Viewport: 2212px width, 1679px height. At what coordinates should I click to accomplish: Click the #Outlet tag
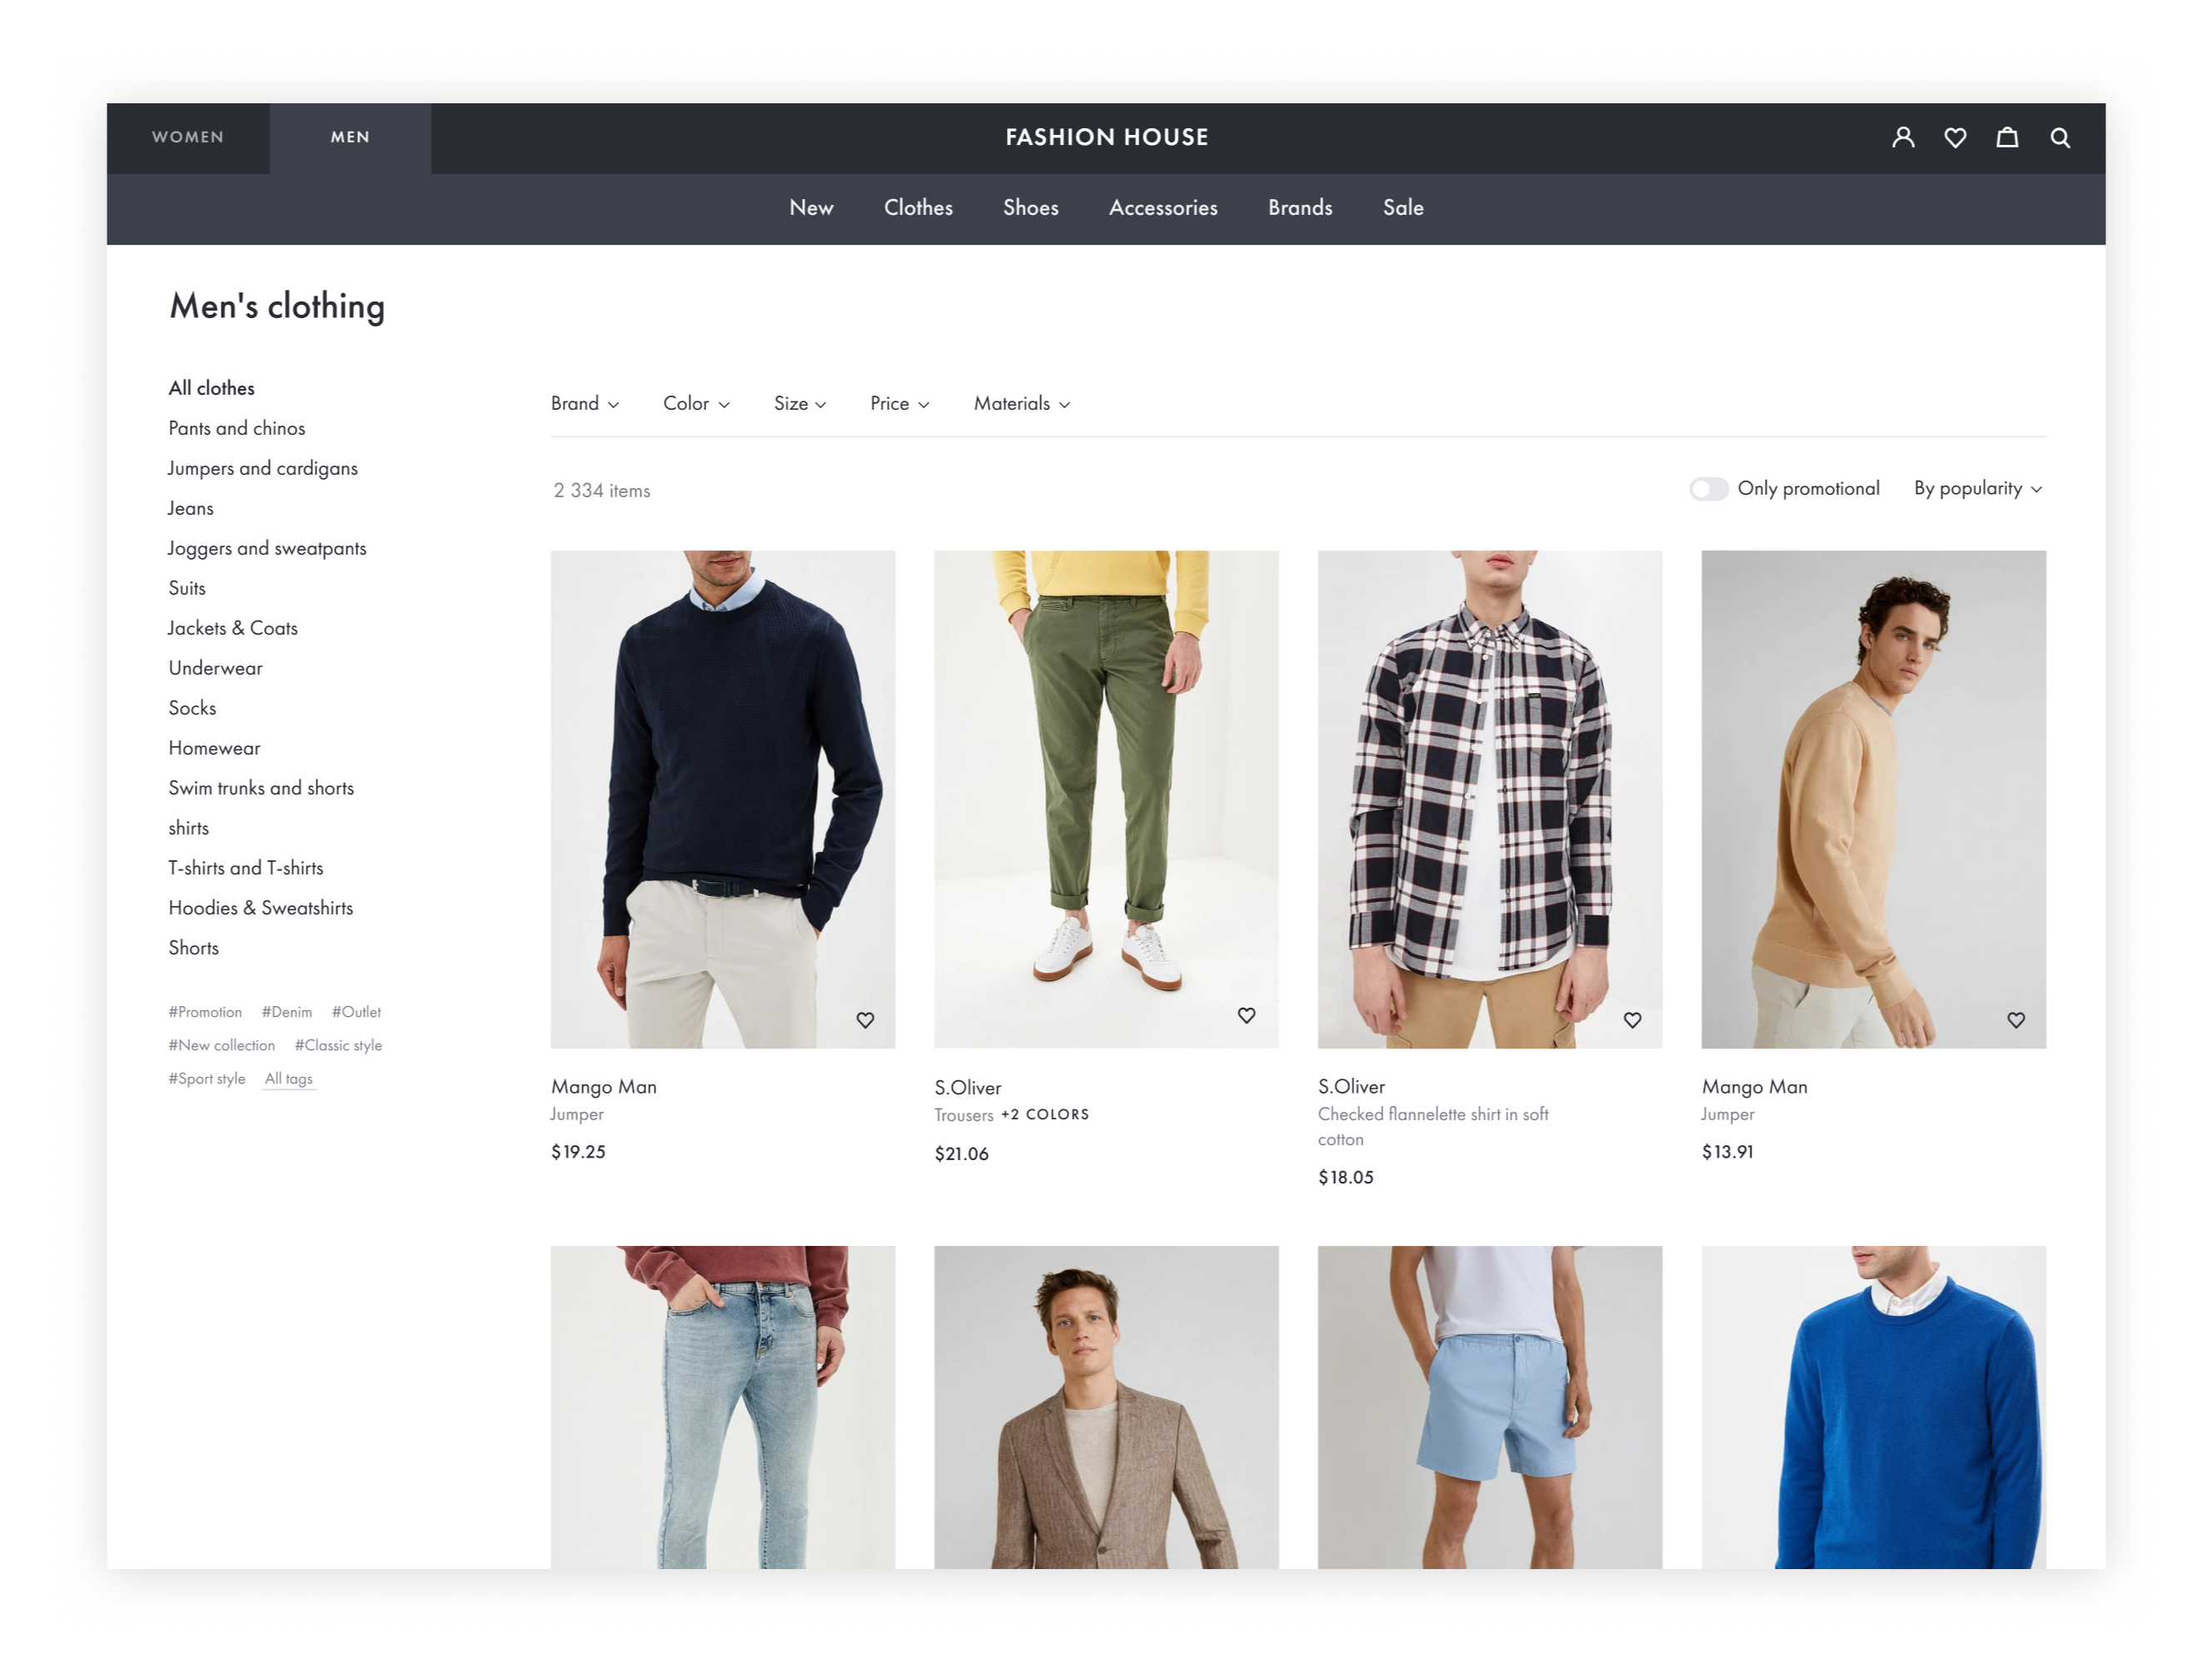coord(356,1012)
